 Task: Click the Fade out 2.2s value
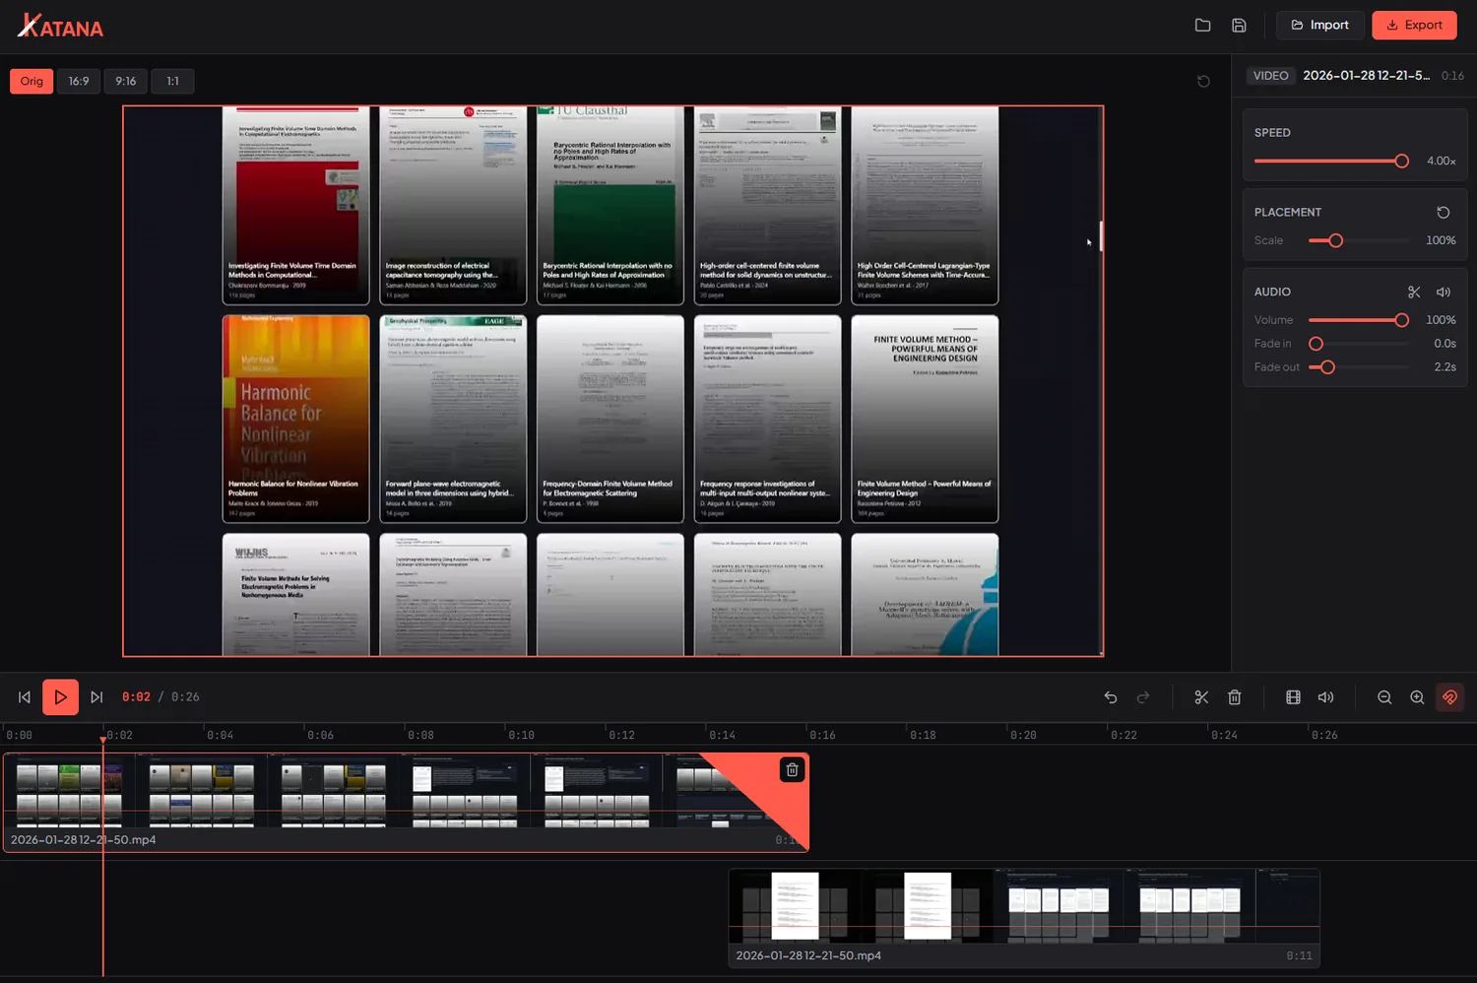pos(1445,367)
